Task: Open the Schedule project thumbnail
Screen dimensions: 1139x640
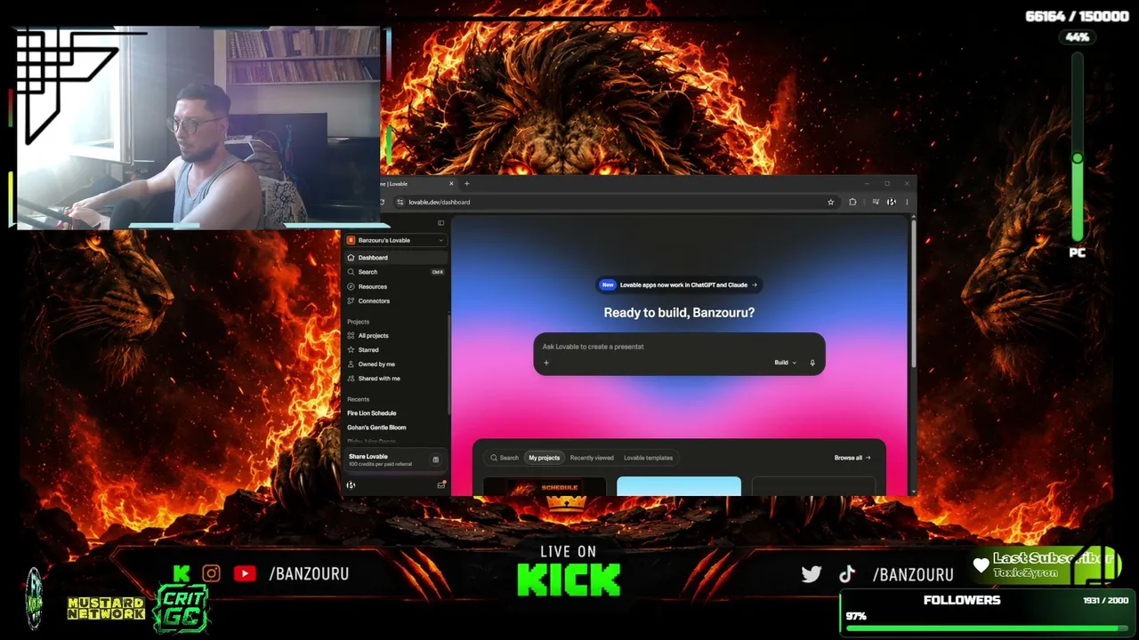Action: 545,486
